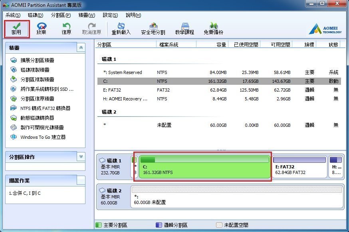Sort by 容量 column header
Viewport: 349px width, 232px height.
[x=212, y=45]
